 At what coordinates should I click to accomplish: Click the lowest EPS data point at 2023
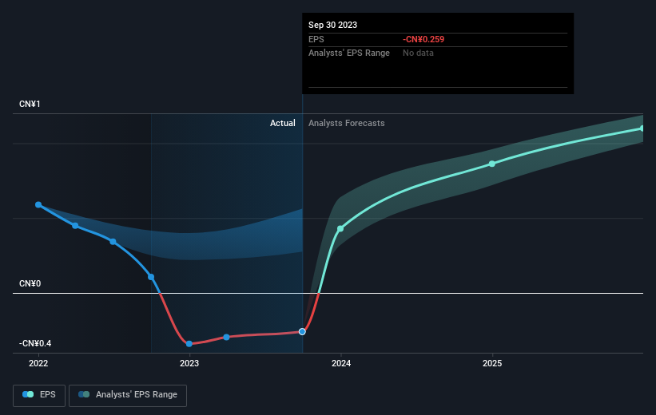[189, 343]
